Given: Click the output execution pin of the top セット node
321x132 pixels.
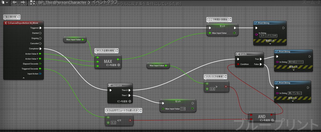Looking at the screenshot, I should point(235,28).
